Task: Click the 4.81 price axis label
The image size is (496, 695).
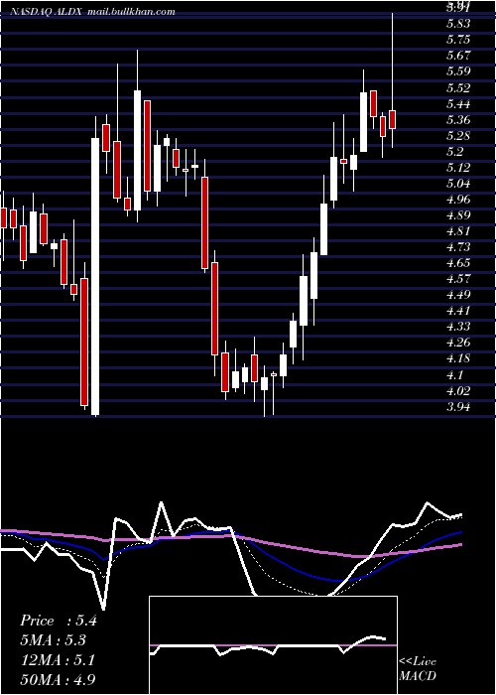Action: click(458, 231)
